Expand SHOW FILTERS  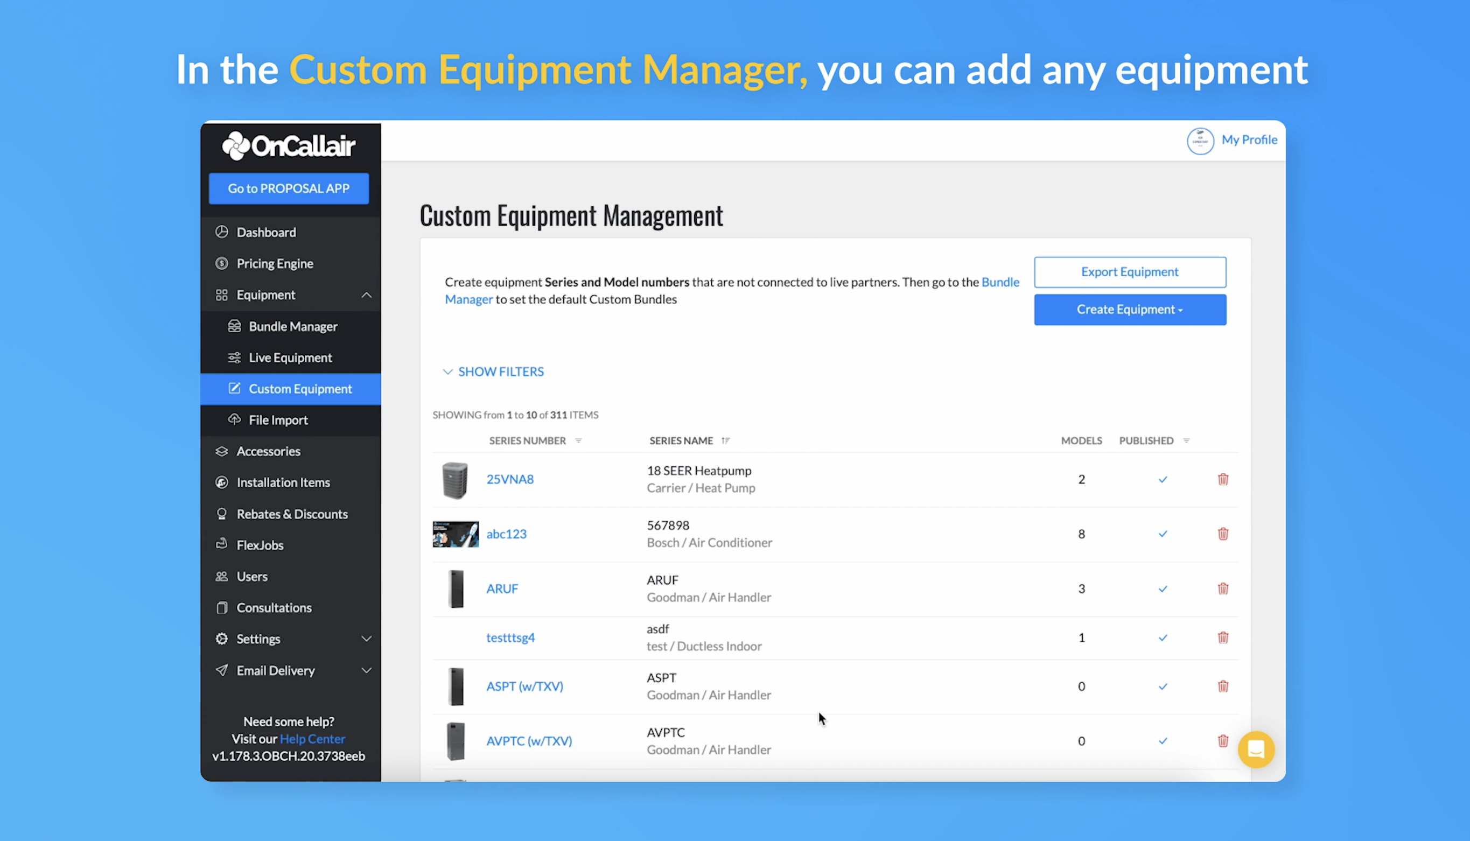(493, 372)
